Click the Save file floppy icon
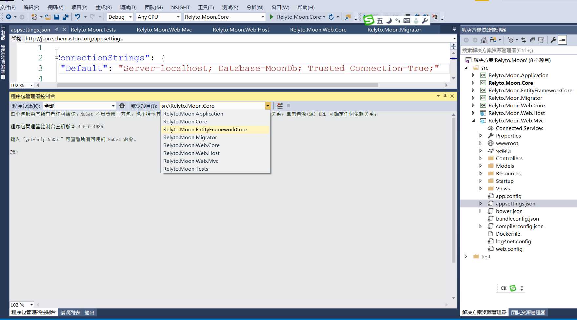This screenshot has width=577, height=320. pyautogui.click(x=57, y=17)
